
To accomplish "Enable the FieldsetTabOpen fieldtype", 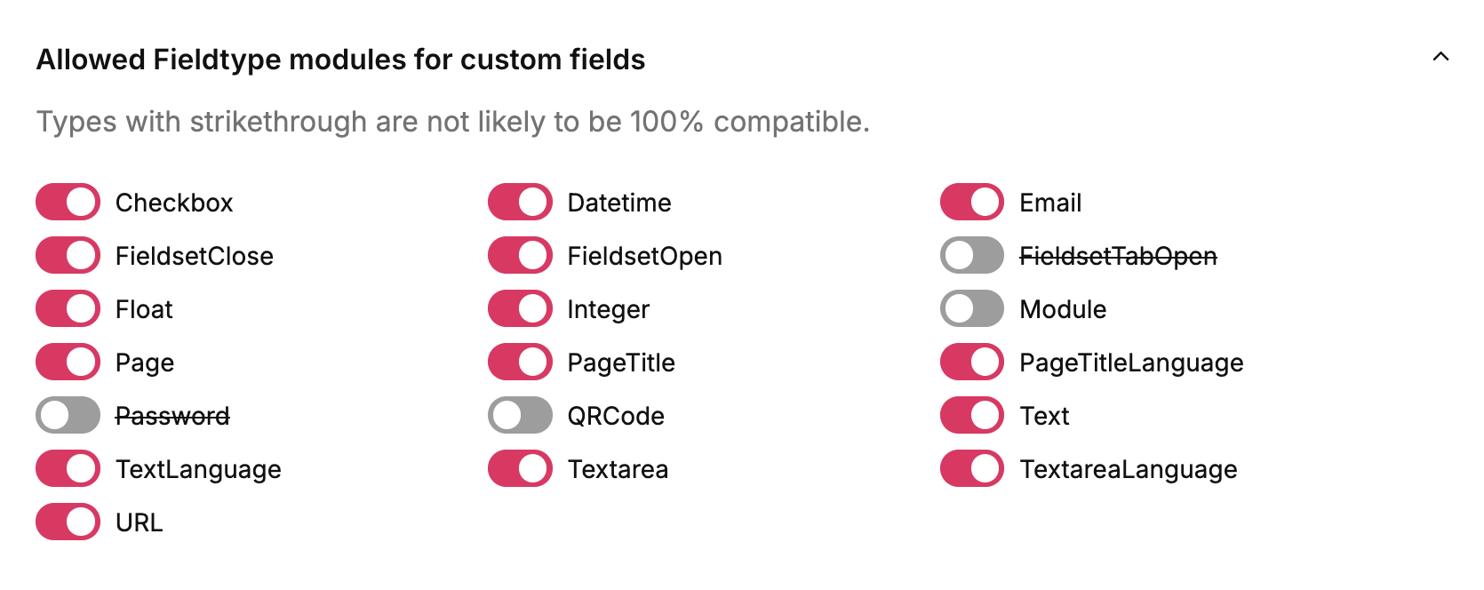I will 972,256.
